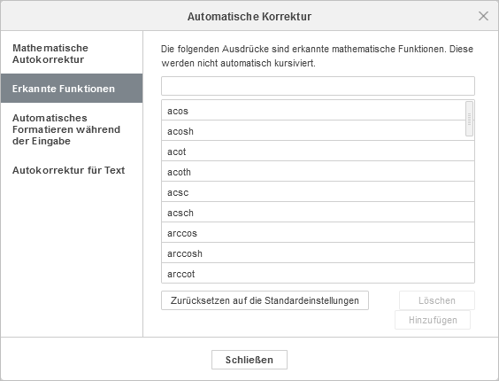The width and height of the screenshot is (499, 381).
Task: Select Erkannte Funktionen section
Action: pyautogui.click(x=72, y=89)
